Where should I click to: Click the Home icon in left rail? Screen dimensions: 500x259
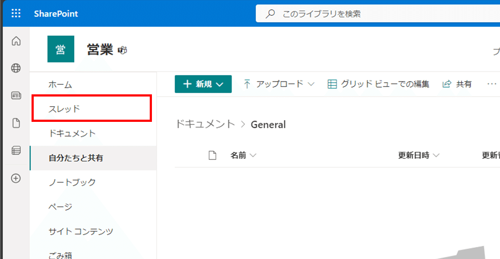pyautogui.click(x=16, y=41)
